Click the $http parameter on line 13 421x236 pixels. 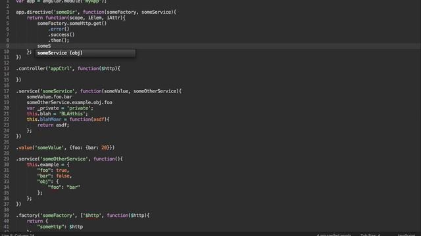(108, 68)
